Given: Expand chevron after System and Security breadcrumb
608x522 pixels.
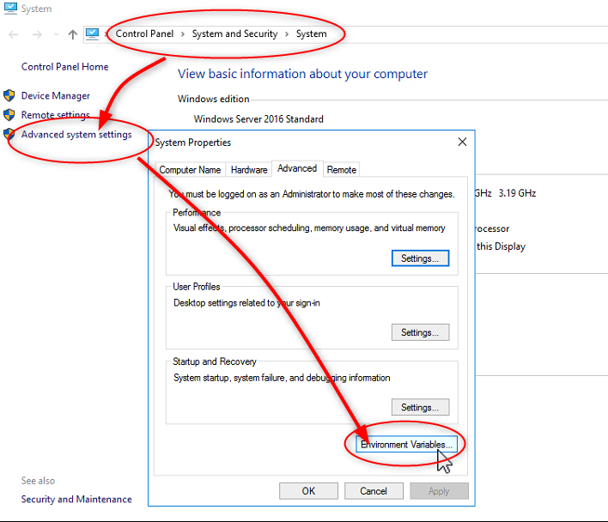Looking at the screenshot, I should point(287,34).
